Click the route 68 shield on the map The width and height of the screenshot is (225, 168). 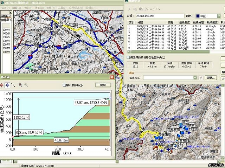coord(105,47)
